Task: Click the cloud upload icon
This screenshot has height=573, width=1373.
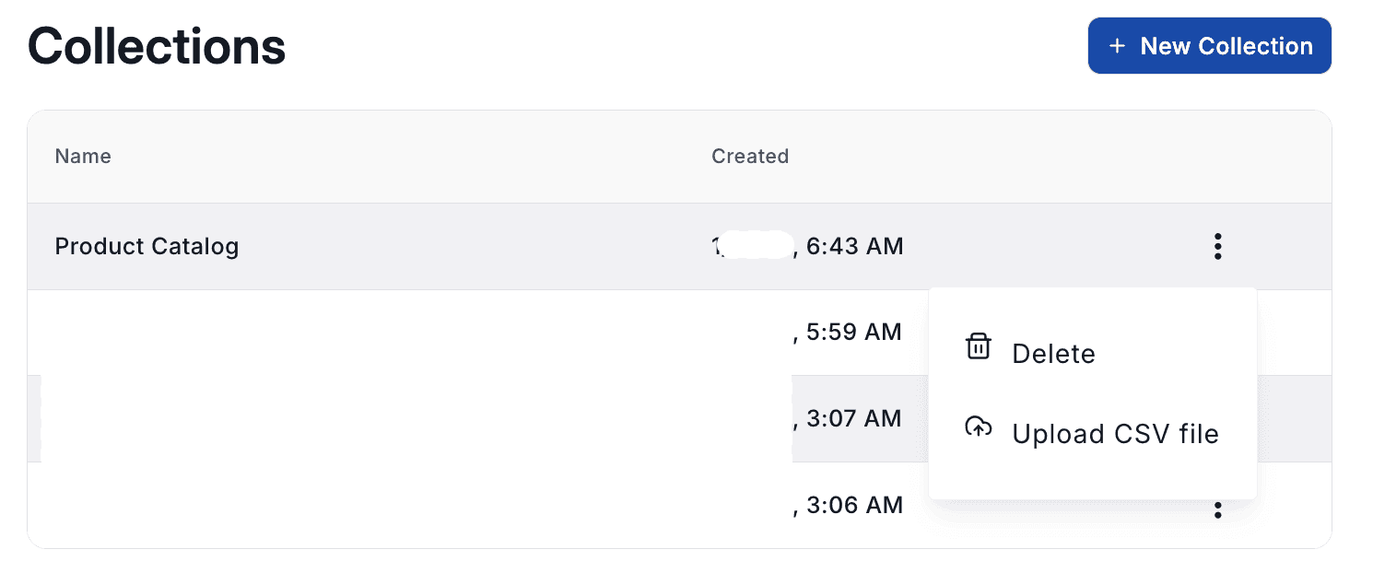Action: (978, 427)
